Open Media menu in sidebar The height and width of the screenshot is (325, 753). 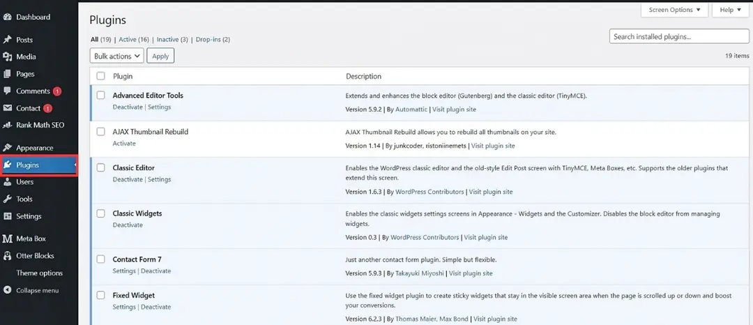(26, 56)
